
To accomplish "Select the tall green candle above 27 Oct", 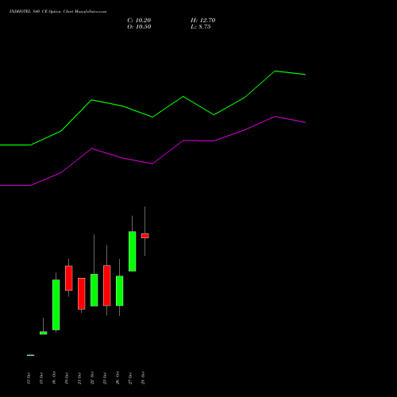I will point(133,251).
